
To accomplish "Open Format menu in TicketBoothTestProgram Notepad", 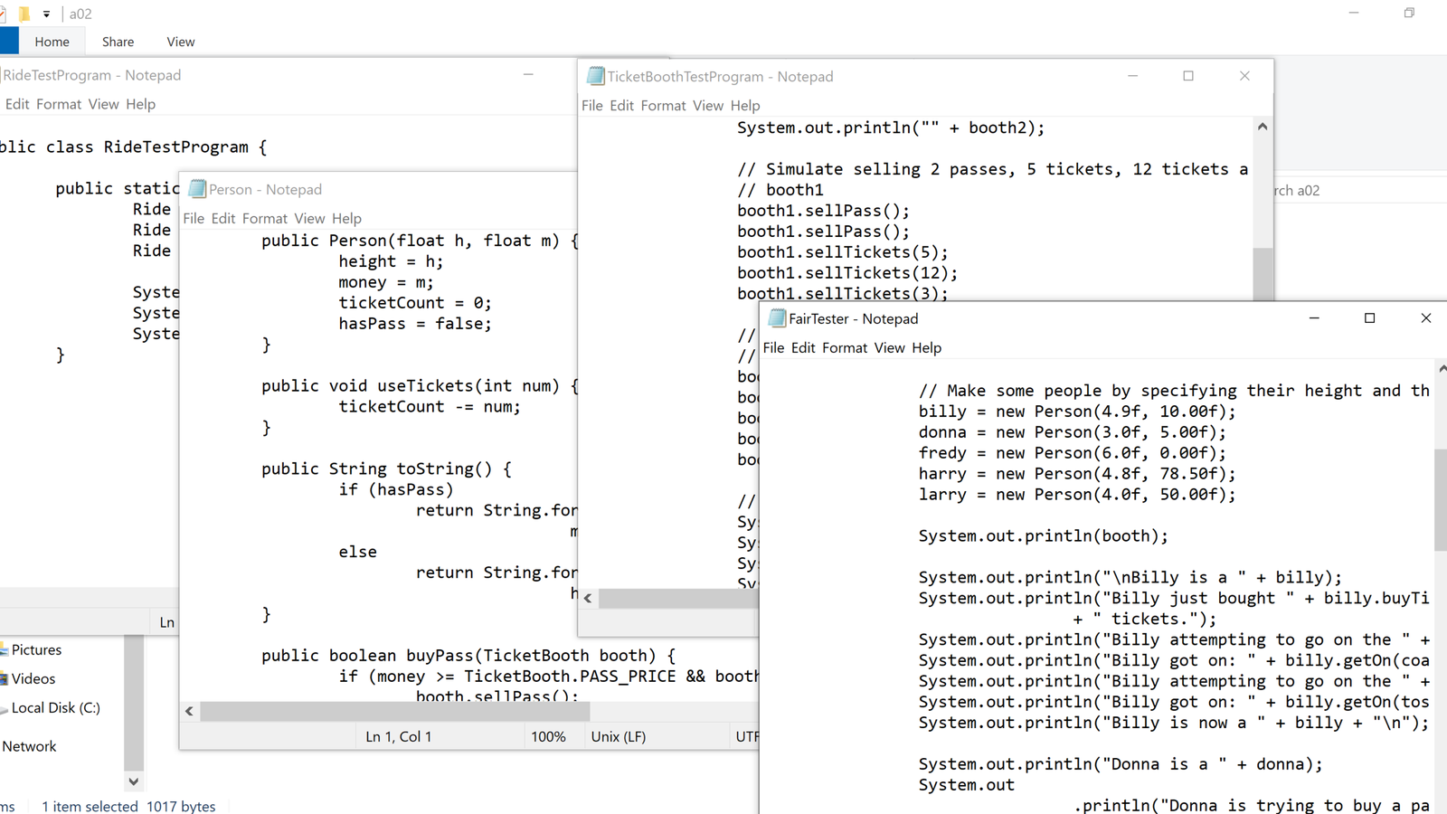I will pos(663,106).
